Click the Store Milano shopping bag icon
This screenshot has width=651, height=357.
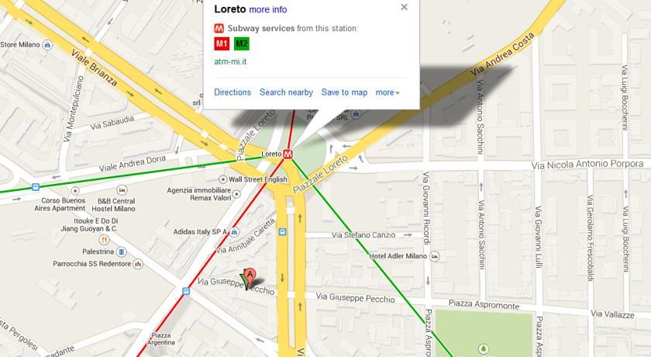pos(48,45)
